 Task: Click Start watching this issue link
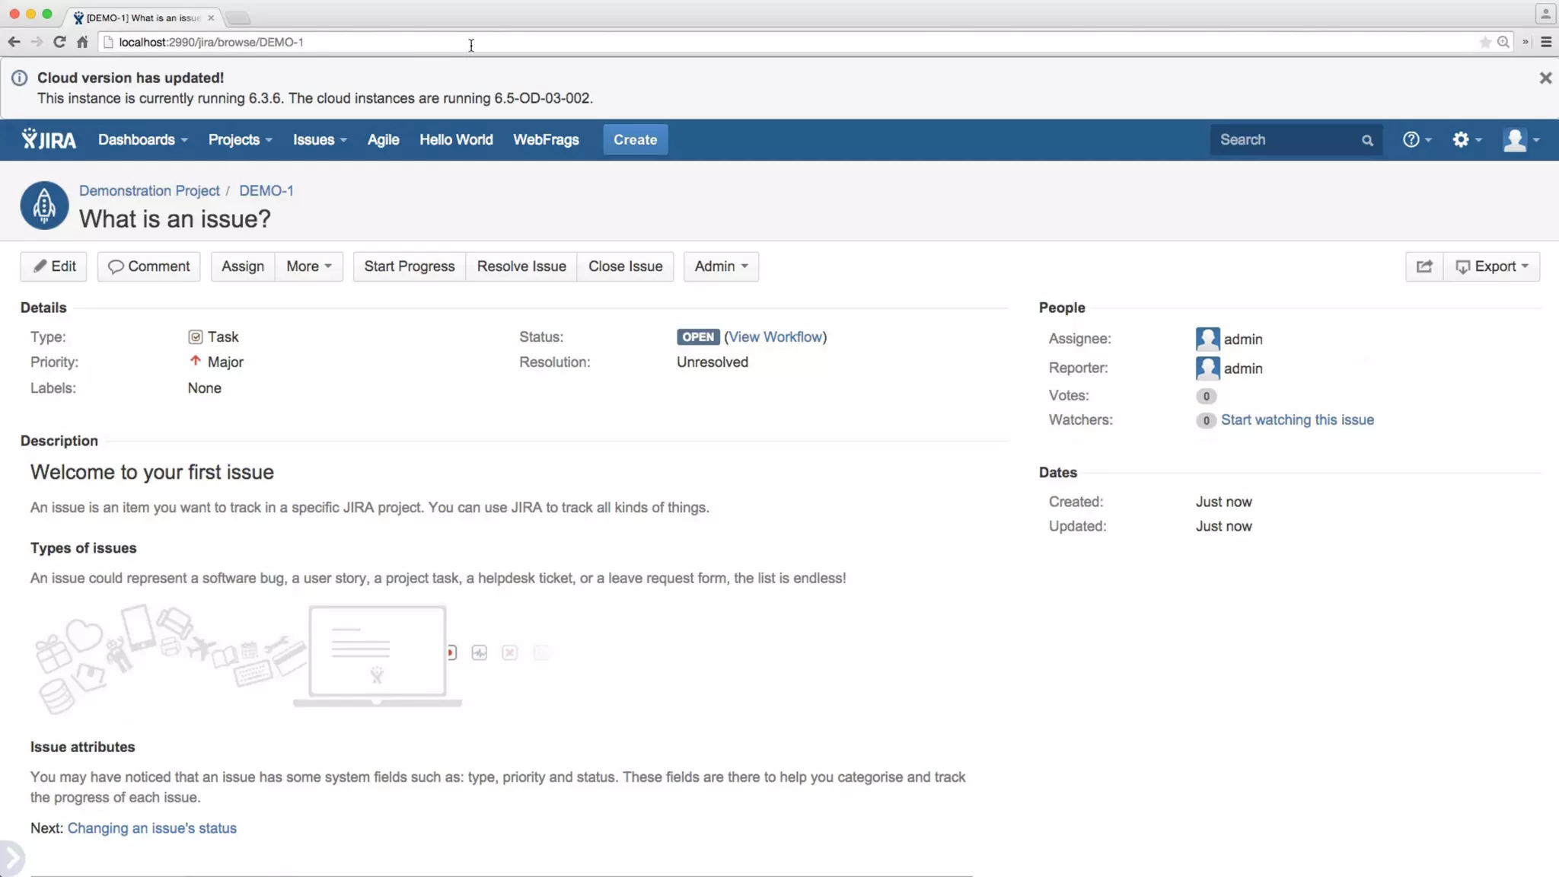point(1297,420)
